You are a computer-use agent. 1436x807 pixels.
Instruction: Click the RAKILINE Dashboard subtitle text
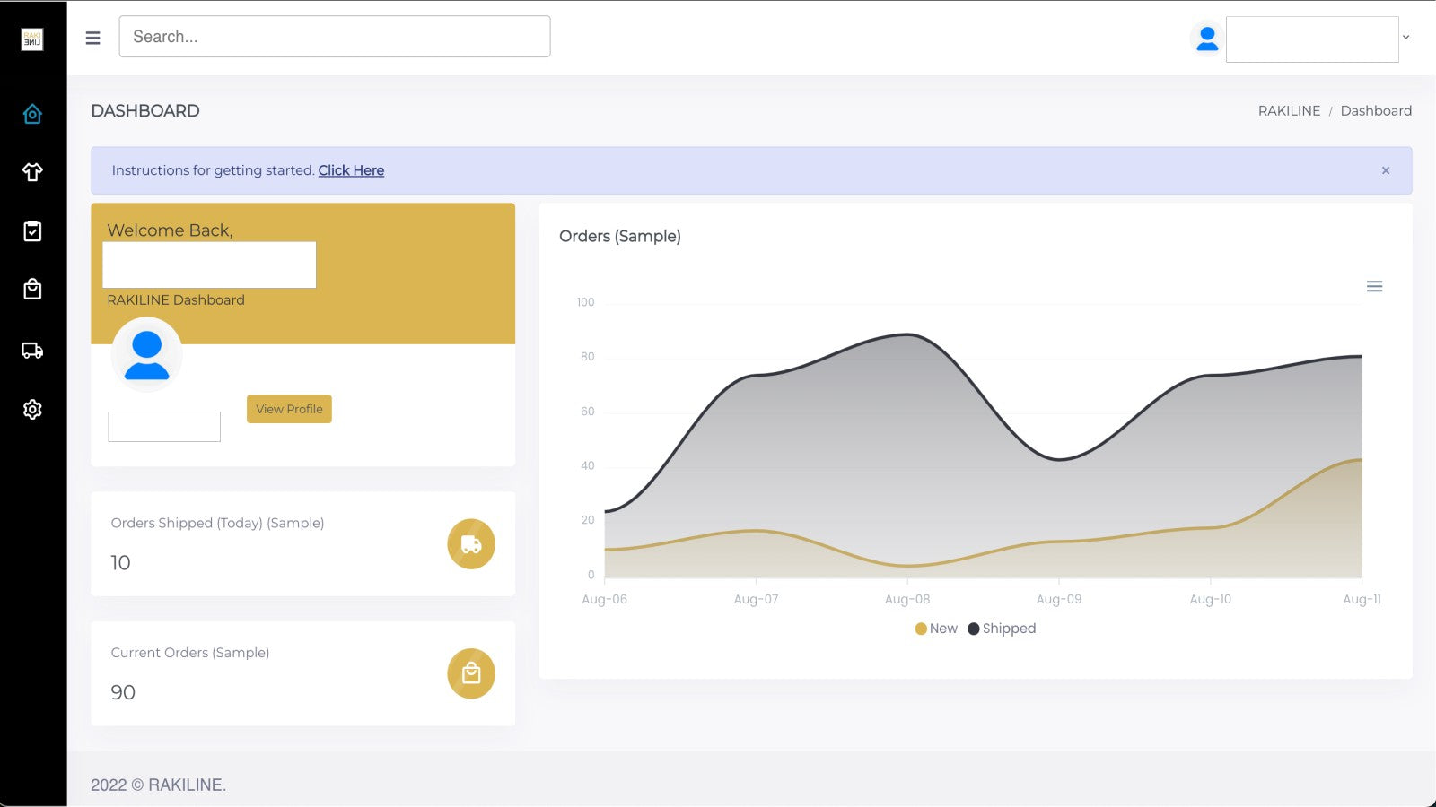(x=176, y=300)
